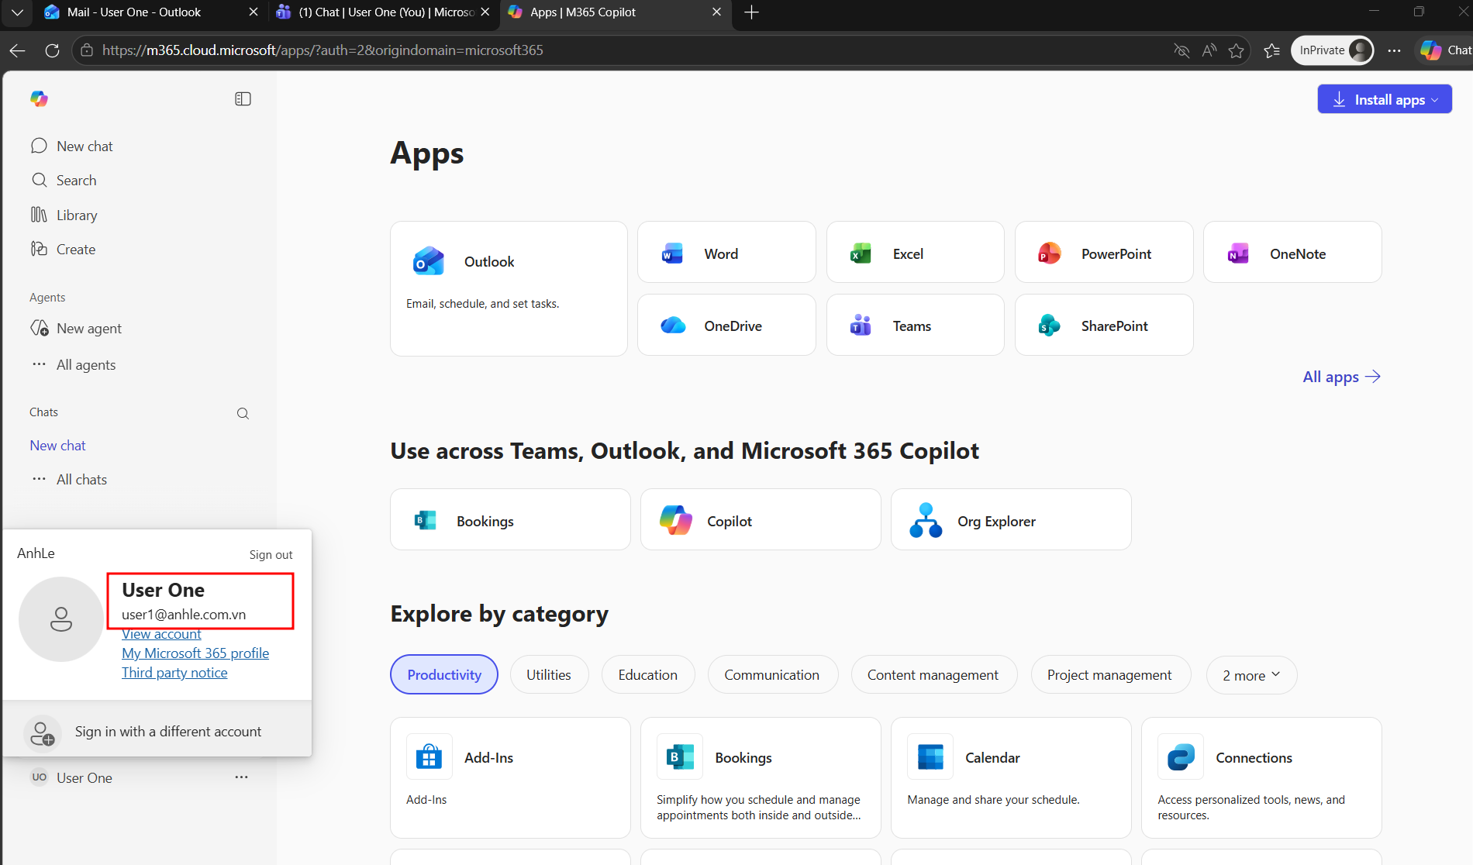The height and width of the screenshot is (865, 1473).
Task: Open the Calendar app card
Action: (x=1011, y=777)
